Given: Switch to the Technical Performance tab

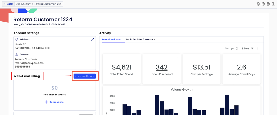Looking at the screenshot, I should click(140, 39).
